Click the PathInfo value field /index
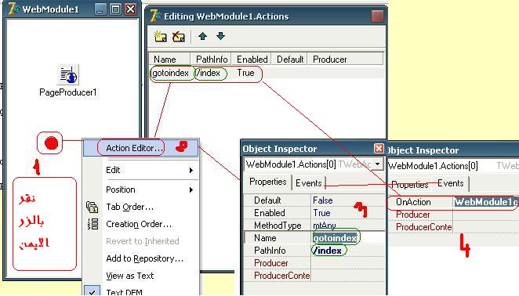This screenshot has height=296, width=519. pyautogui.click(x=348, y=251)
